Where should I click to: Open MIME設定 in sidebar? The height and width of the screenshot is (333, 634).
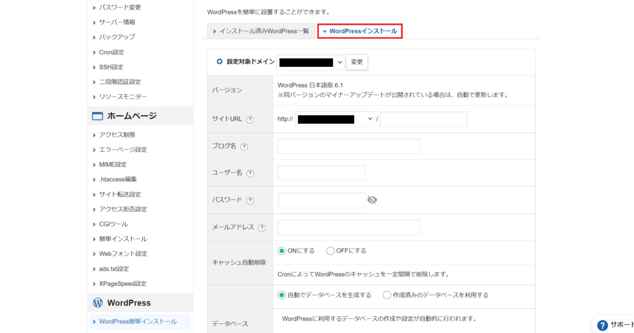113,165
